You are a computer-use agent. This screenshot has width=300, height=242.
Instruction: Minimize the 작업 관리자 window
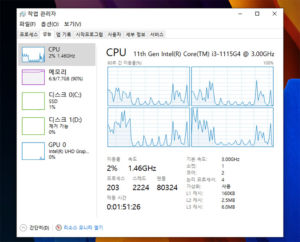(240, 14)
